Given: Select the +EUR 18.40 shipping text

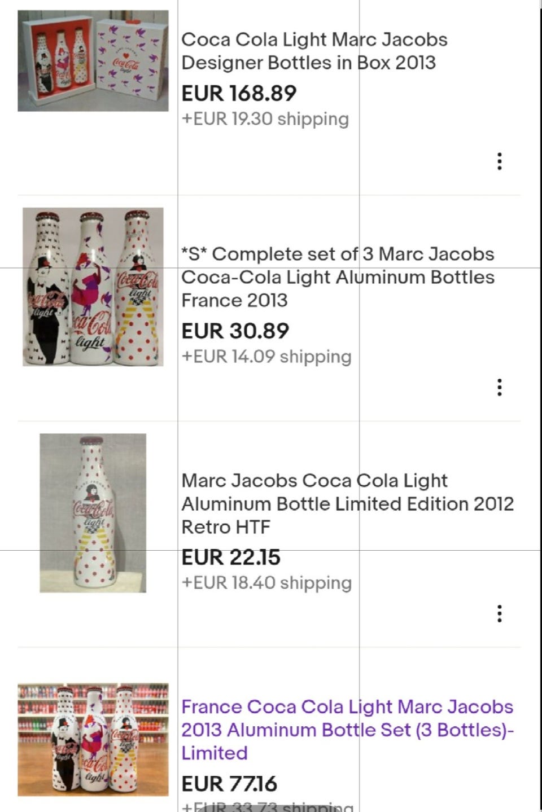Looking at the screenshot, I should 266,583.
